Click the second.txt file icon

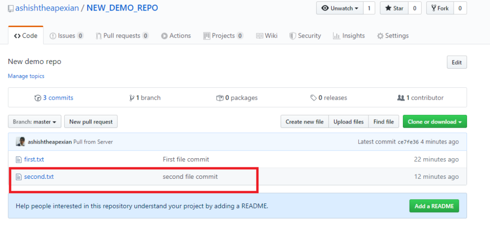click(x=19, y=176)
